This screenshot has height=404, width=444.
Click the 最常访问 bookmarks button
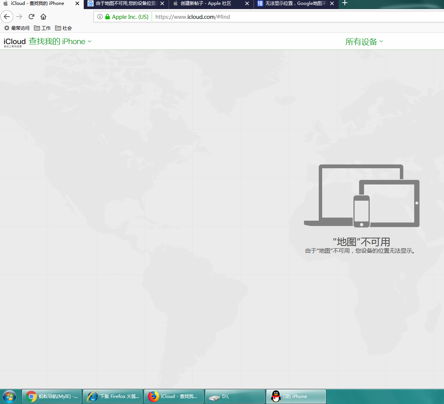[17, 28]
